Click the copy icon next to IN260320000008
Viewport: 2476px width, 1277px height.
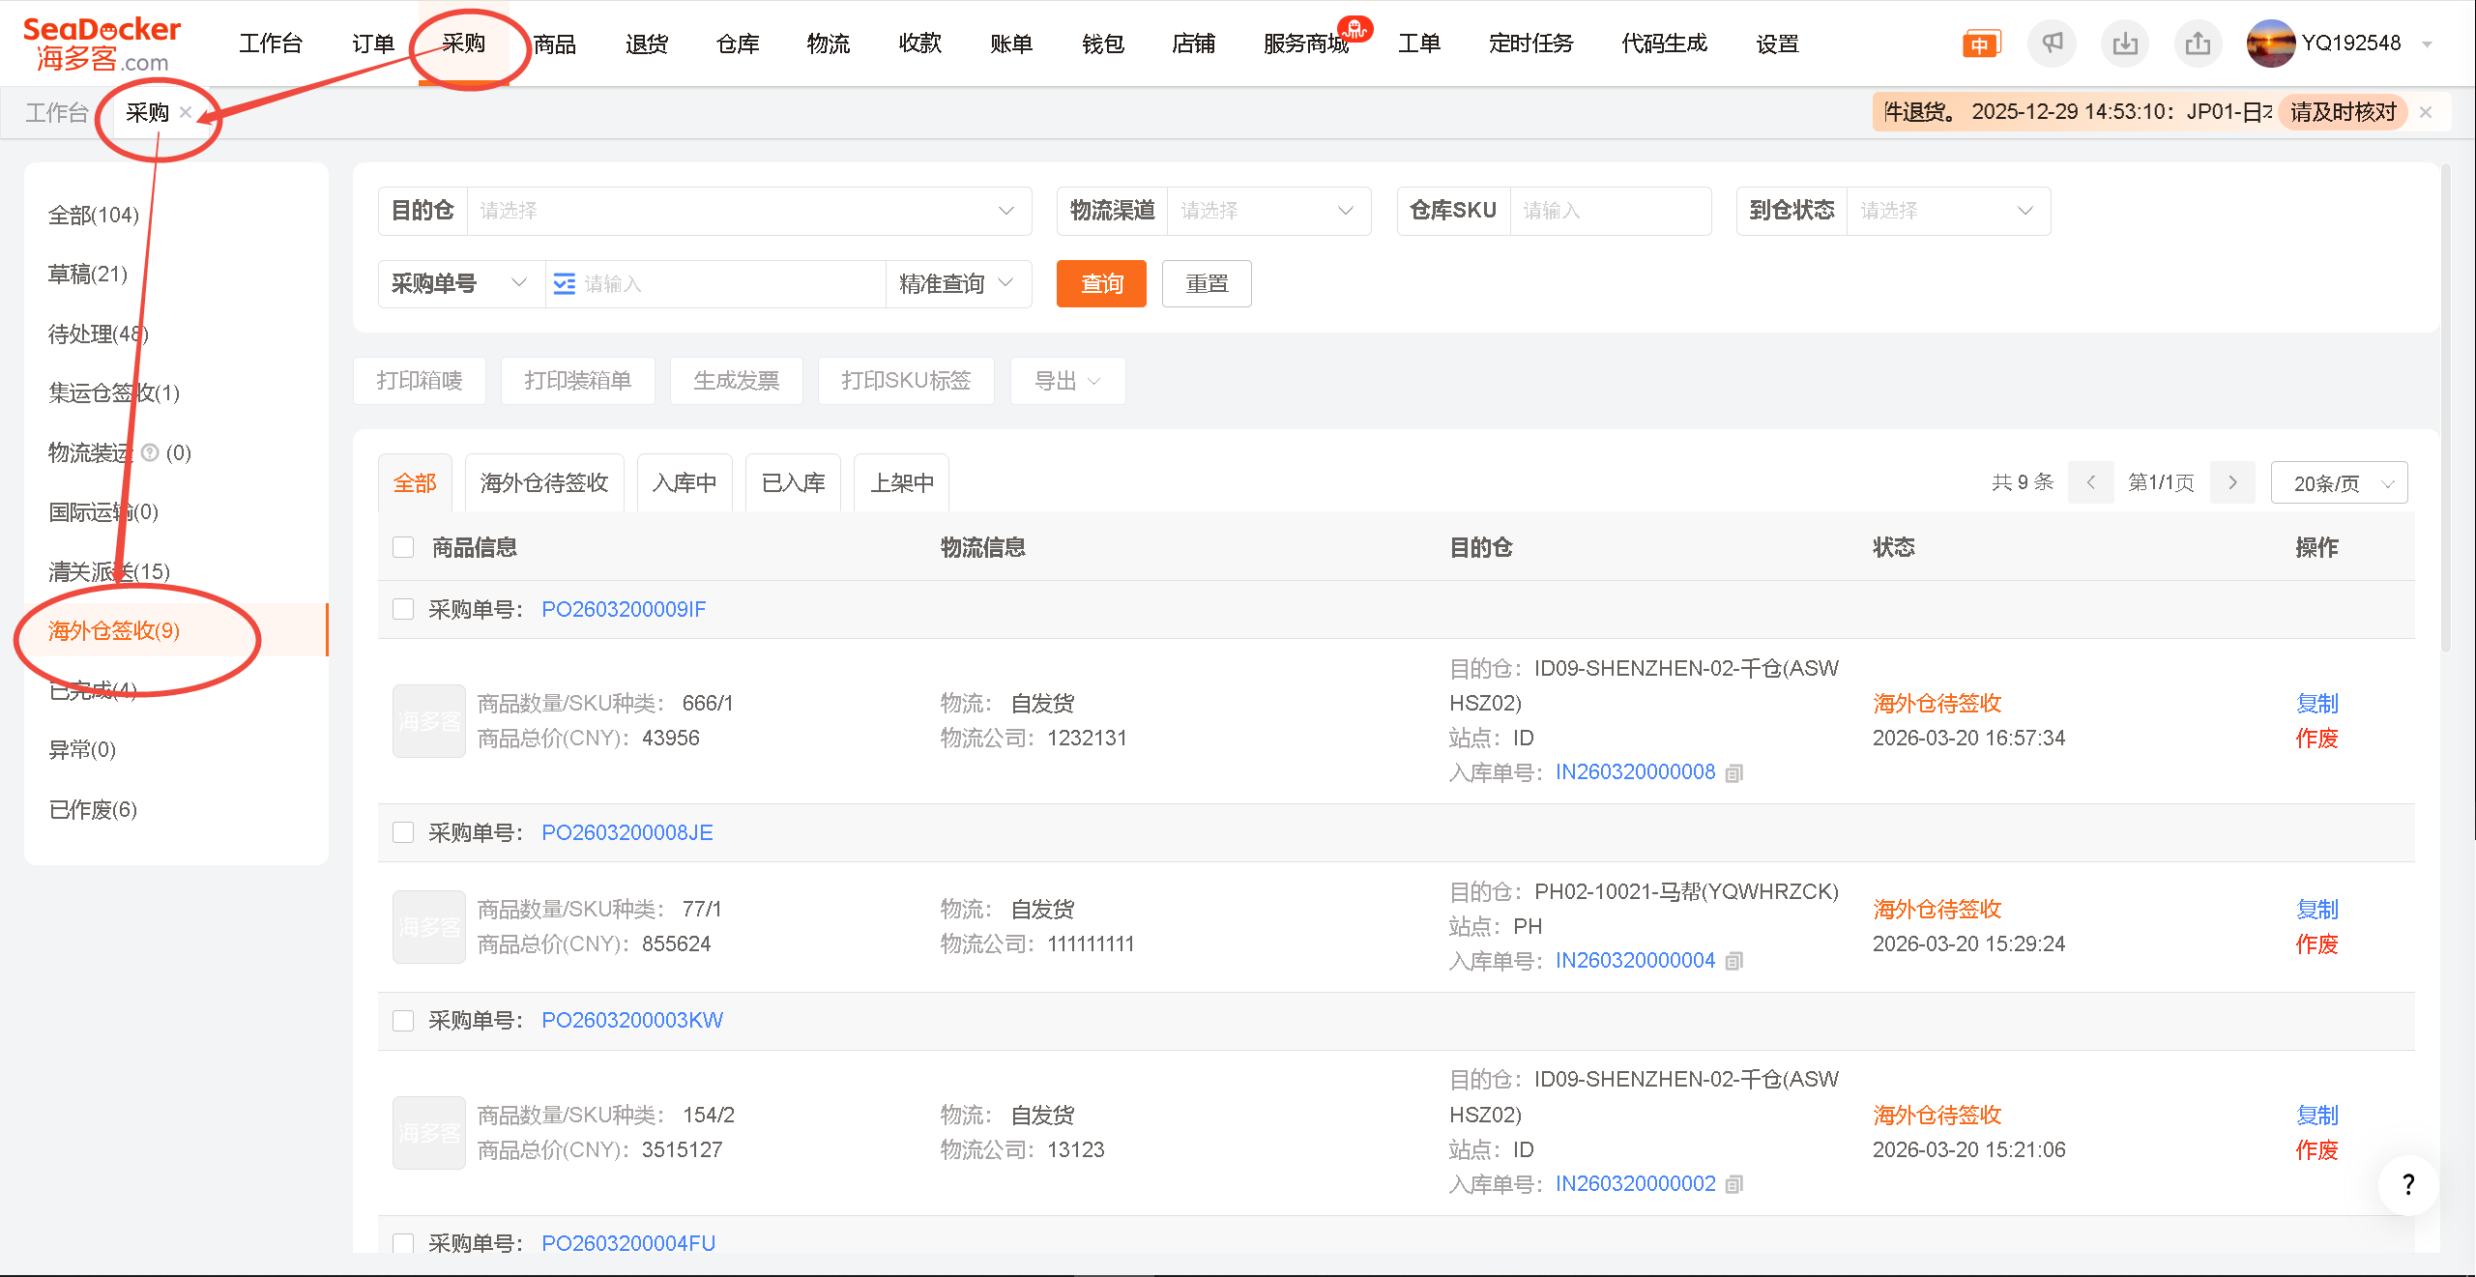click(x=1733, y=772)
